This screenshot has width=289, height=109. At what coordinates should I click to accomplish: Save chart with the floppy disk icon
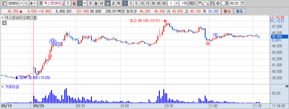pyautogui.click(x=213, y=3)
